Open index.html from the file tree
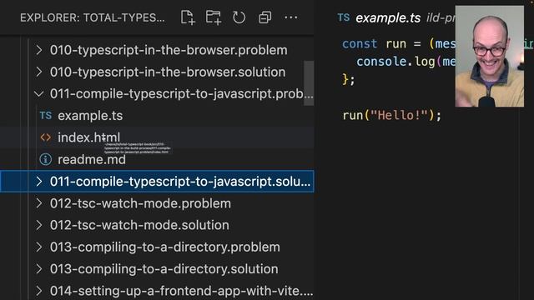 [89, 137]
